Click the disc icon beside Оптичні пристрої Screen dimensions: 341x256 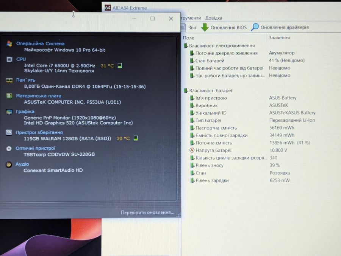point(9,149)
